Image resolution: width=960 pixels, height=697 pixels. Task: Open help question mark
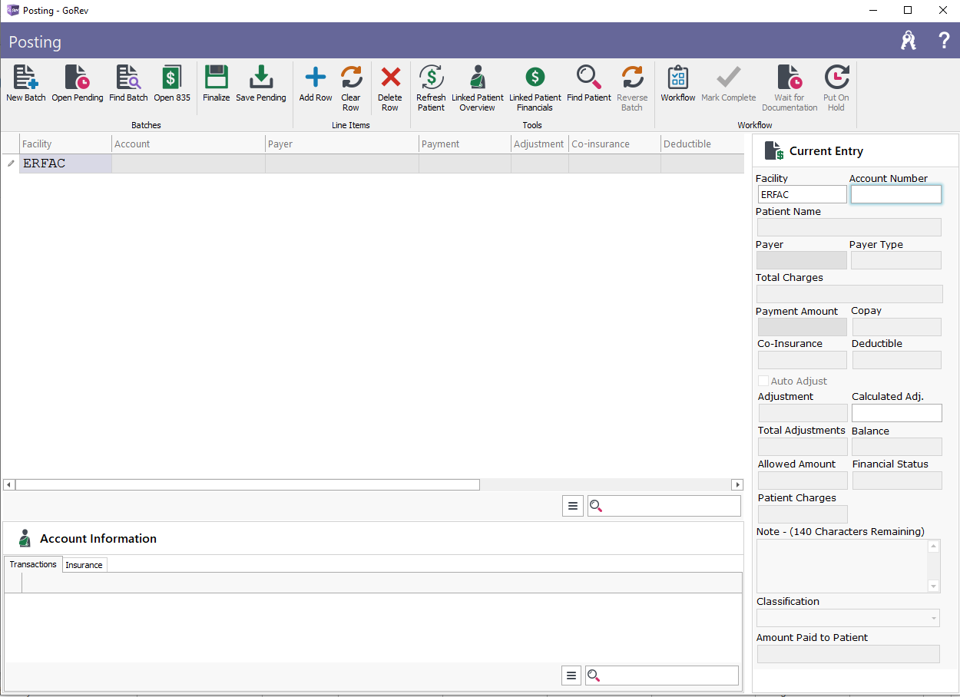[x=945, y=41]
